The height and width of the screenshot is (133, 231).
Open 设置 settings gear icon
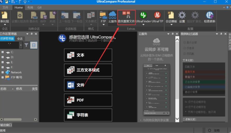tap(182, 15)
